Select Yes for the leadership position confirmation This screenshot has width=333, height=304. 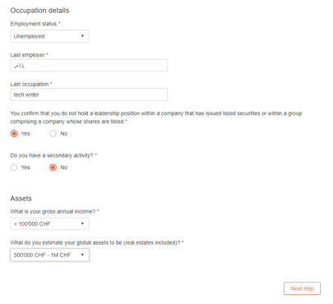14,134
